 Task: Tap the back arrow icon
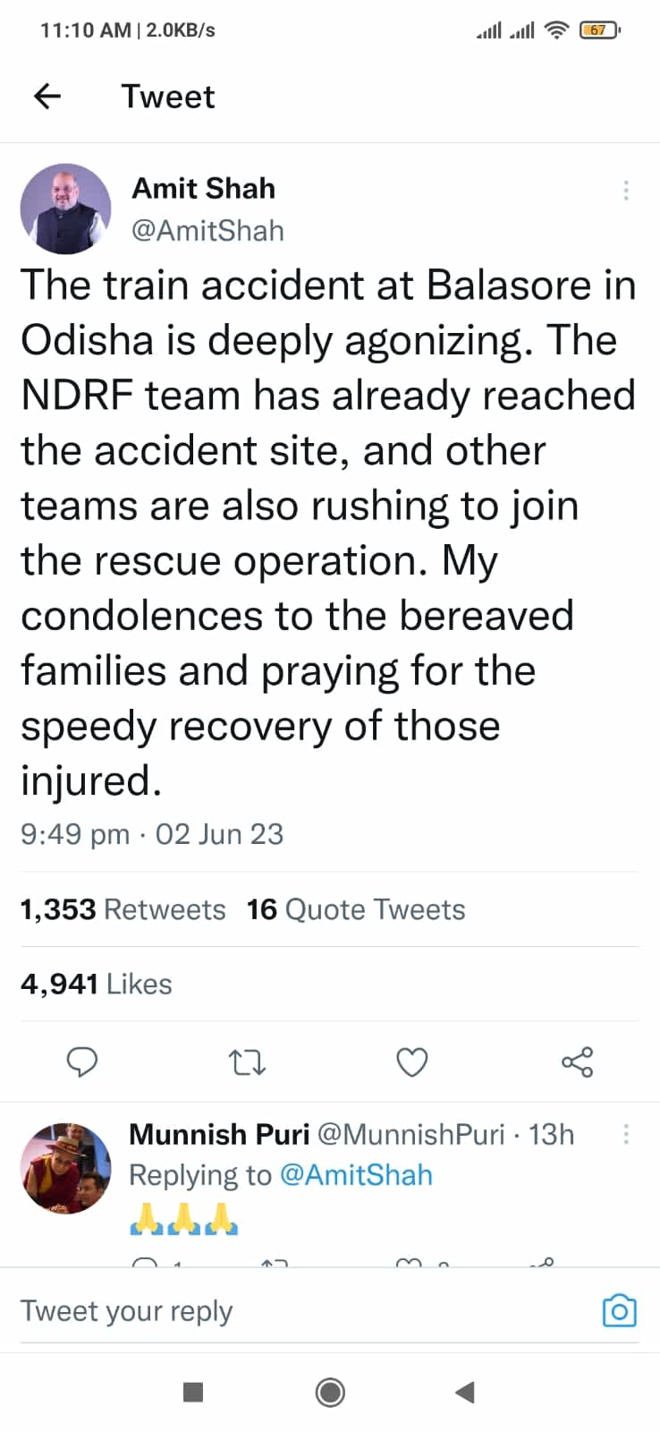coord(47,96)
